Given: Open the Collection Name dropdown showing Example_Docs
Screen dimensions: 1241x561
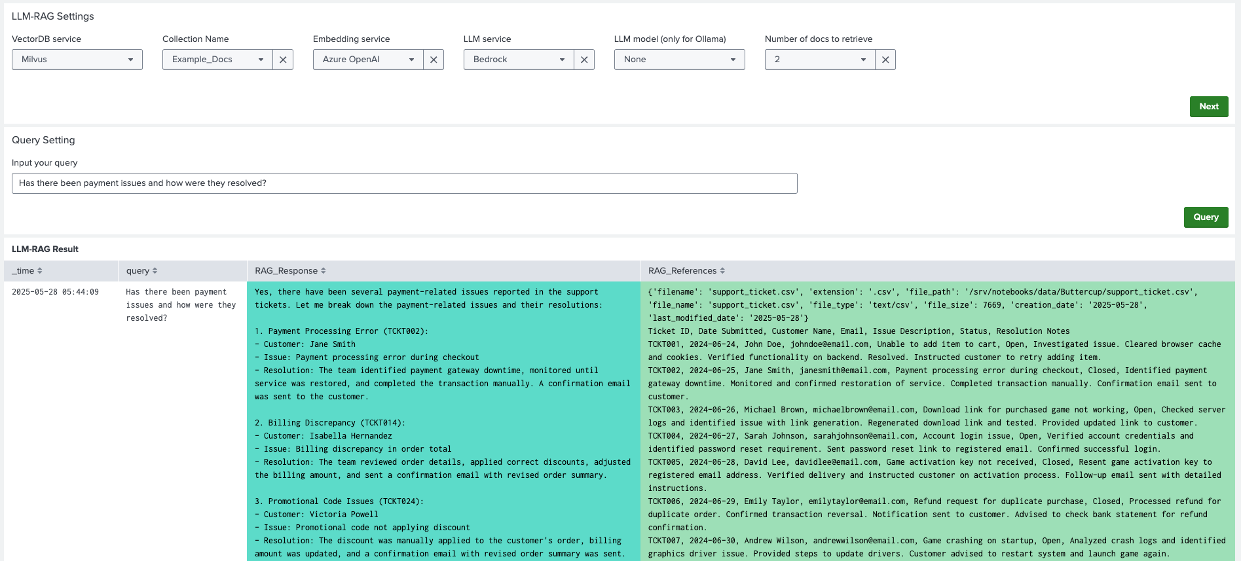Looking at the screenshot, I should click(x=217, y=60).
